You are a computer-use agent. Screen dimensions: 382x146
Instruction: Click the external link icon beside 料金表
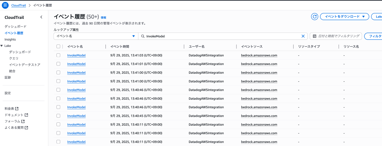click(17, 109)
